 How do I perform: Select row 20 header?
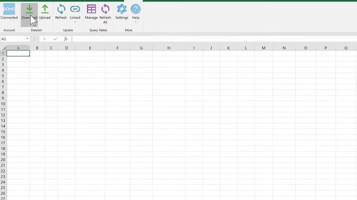(3, 159)
